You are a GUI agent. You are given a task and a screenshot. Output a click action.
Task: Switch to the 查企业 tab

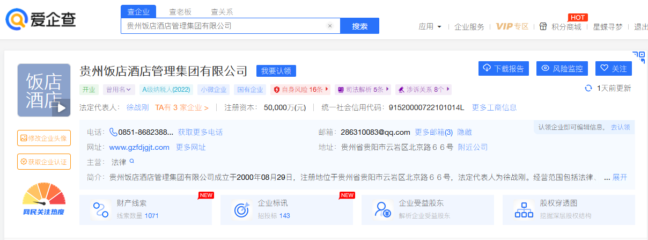(138, 11)
